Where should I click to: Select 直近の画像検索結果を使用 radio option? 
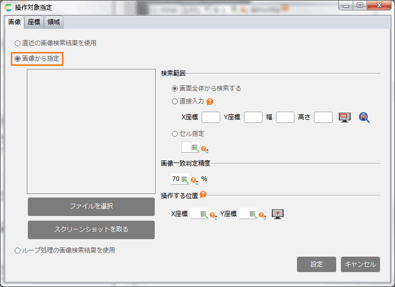[x=18, y=43]
